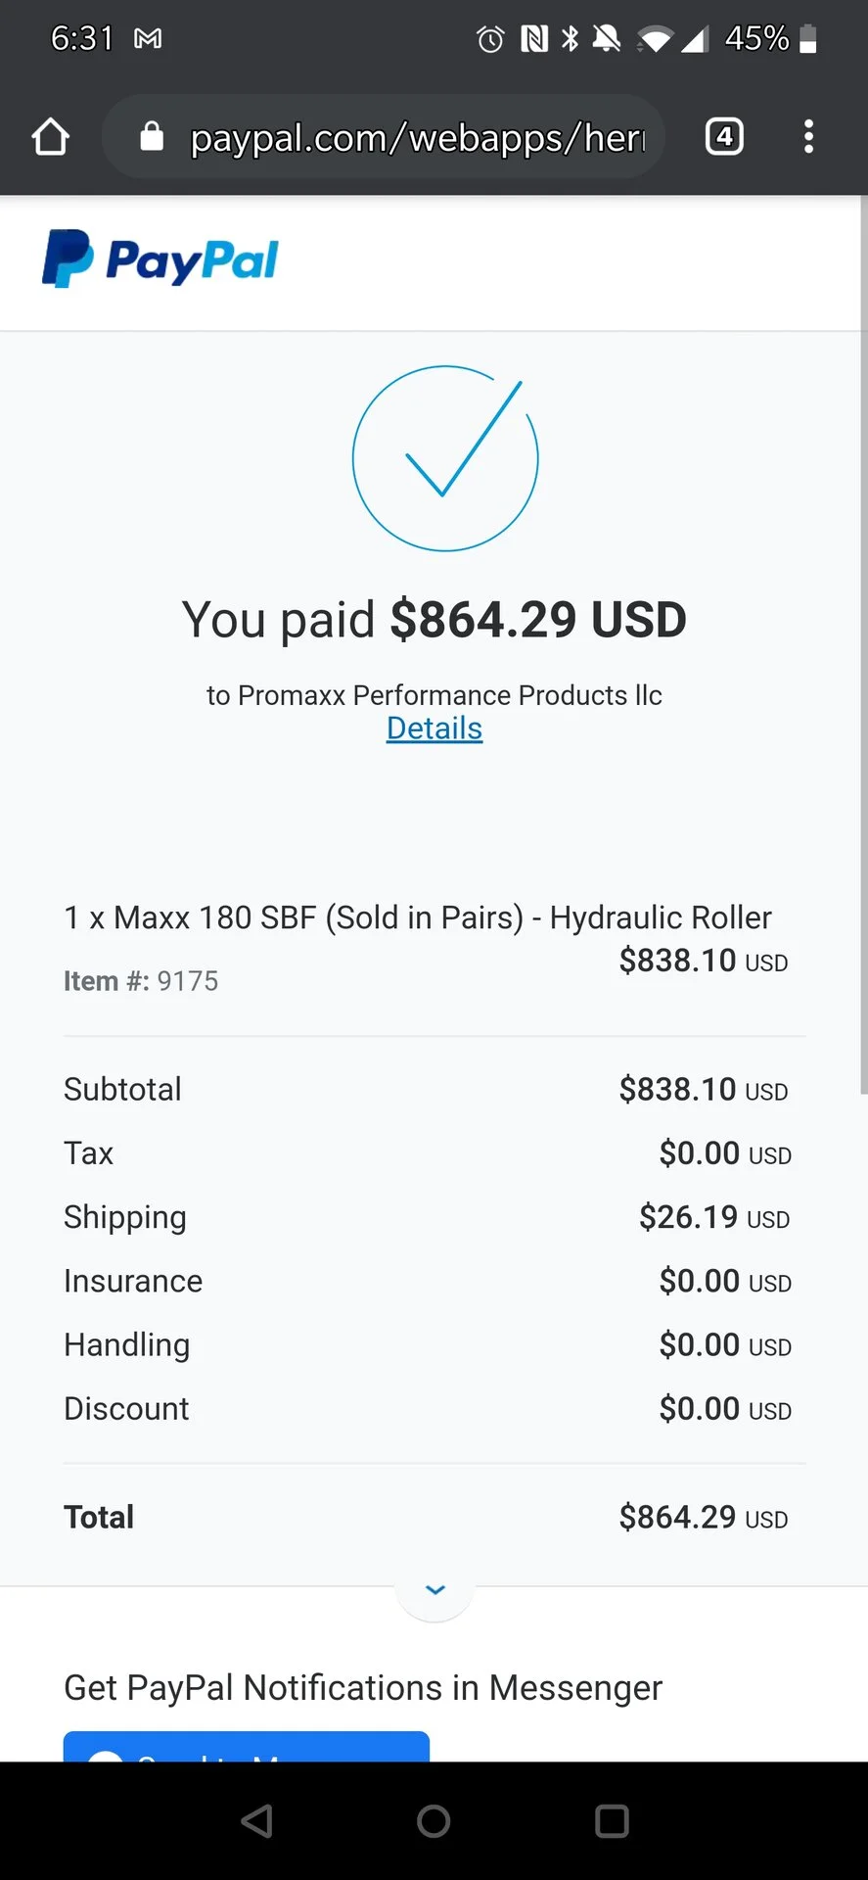Viewport: 868px width, 1880px height.
Task: Tap the blue payment success checkmark circle
Action: 445,458
